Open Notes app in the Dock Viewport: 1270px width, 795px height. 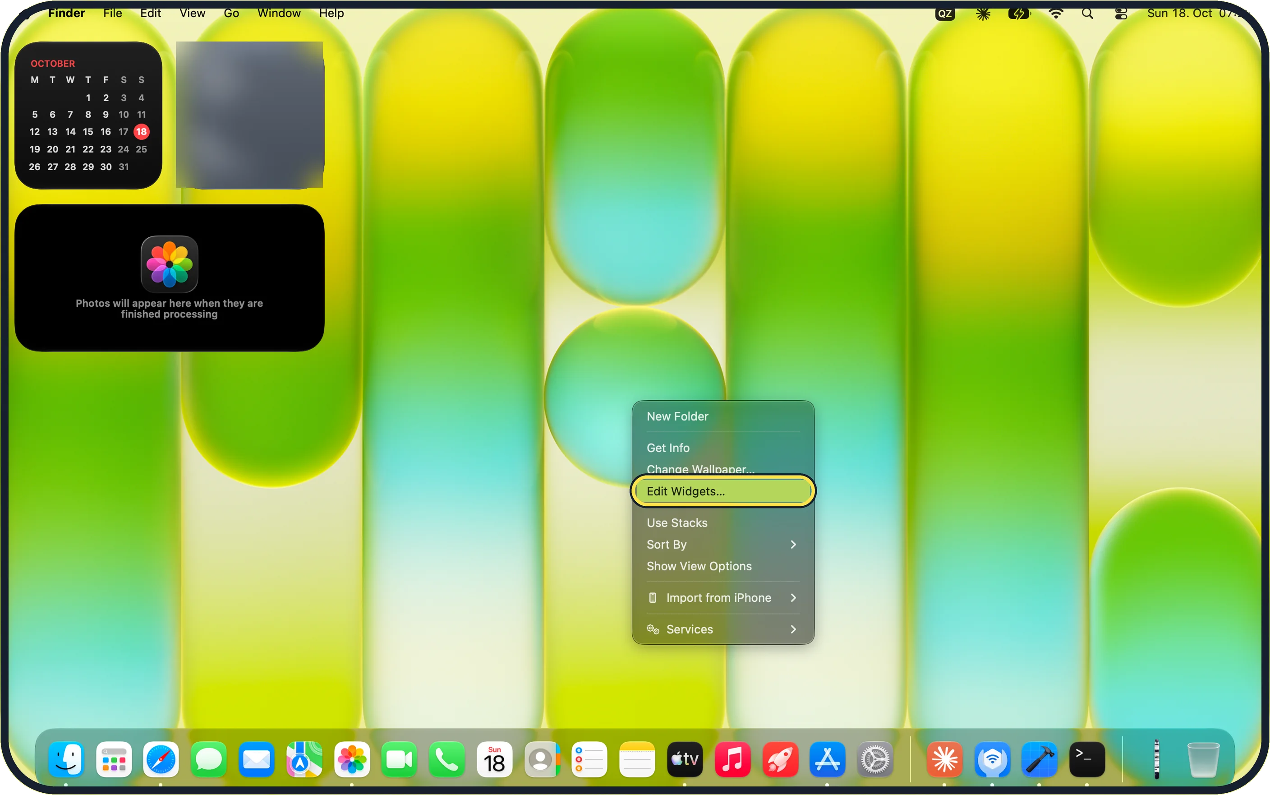(637, 759)
